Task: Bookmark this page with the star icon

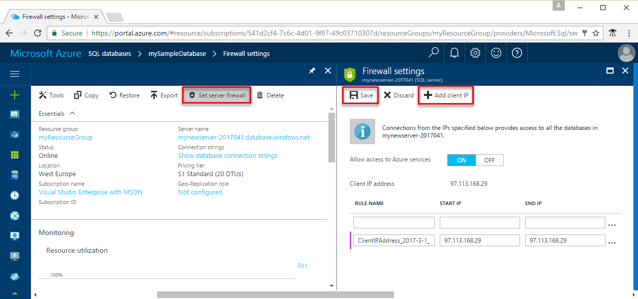Action: coord(596,33)
